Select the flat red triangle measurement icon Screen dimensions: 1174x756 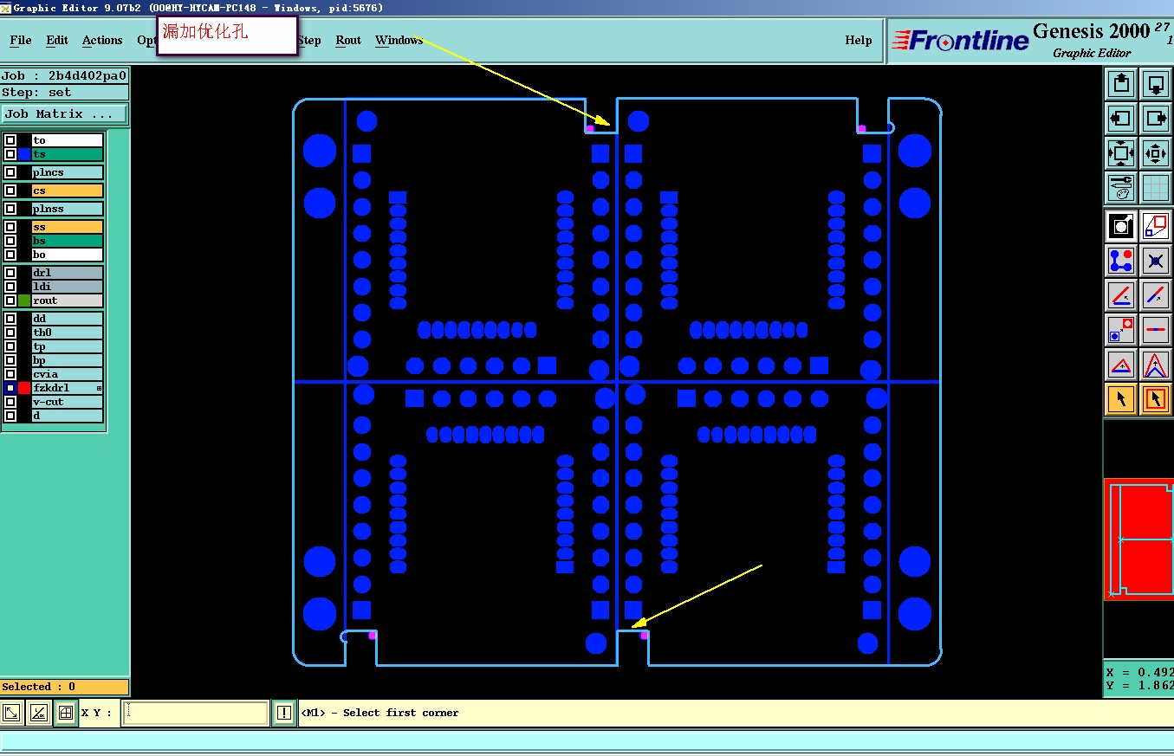pos(1121,365)
